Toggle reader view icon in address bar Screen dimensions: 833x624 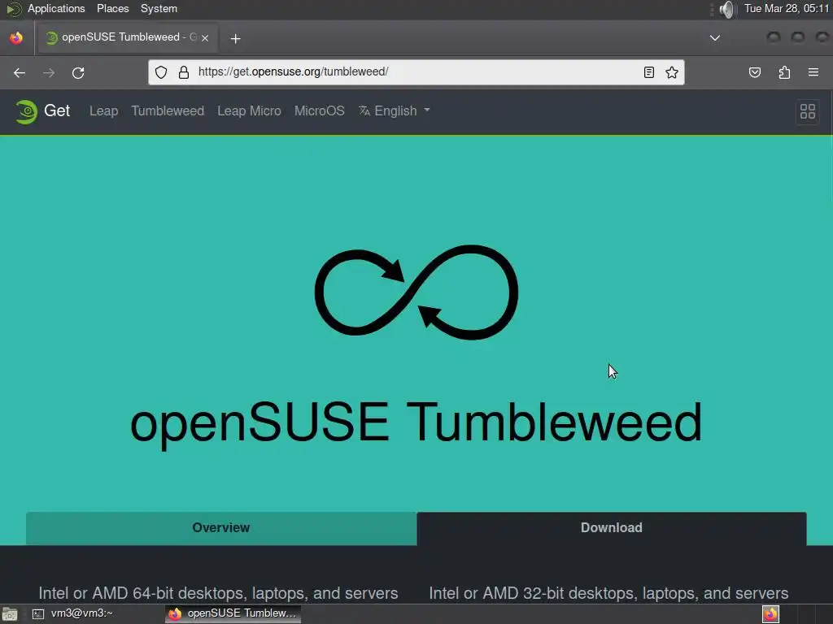click(648, 72)
